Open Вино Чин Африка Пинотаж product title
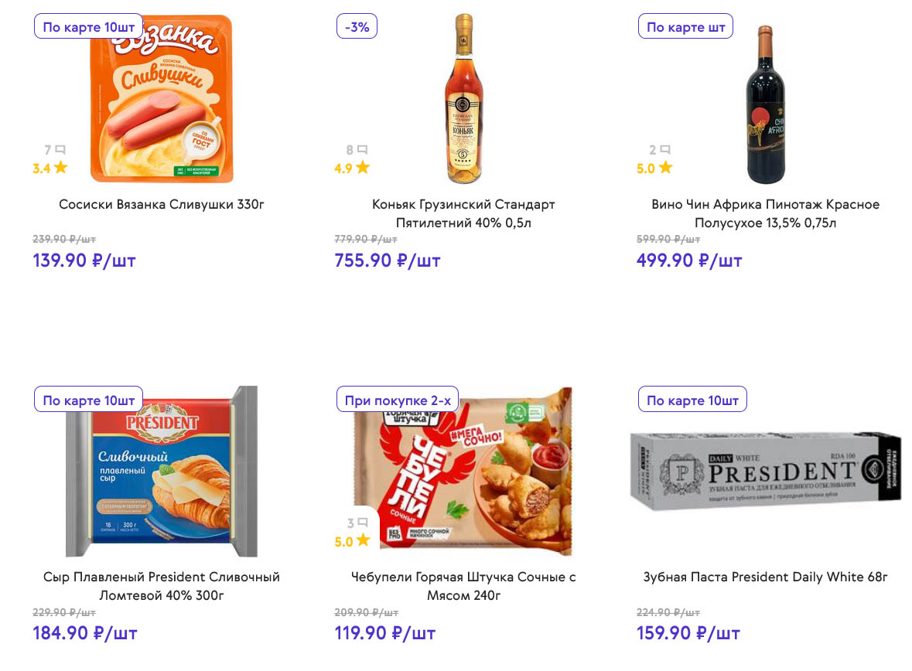The image size is (912, 671). (765, 214)
